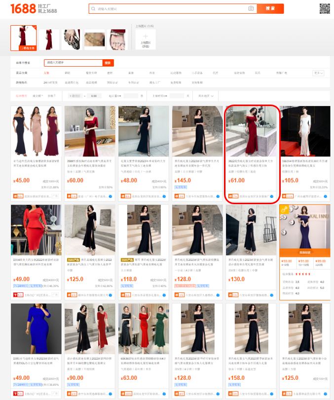The image size is (334, 400).
Task: Click chat icon on the ¥48.00 product
Action: click(164, 196)
